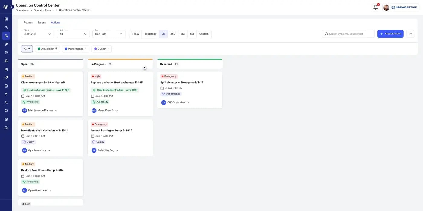423x211 pixels.
Task: Open the stacked cubes sidebar icon
Action: 6,61
